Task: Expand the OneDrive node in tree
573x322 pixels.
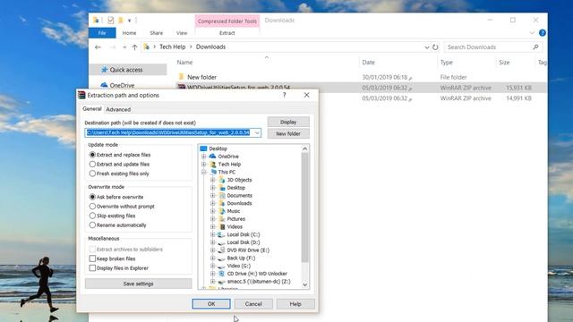Action: [x=204, y=157]
